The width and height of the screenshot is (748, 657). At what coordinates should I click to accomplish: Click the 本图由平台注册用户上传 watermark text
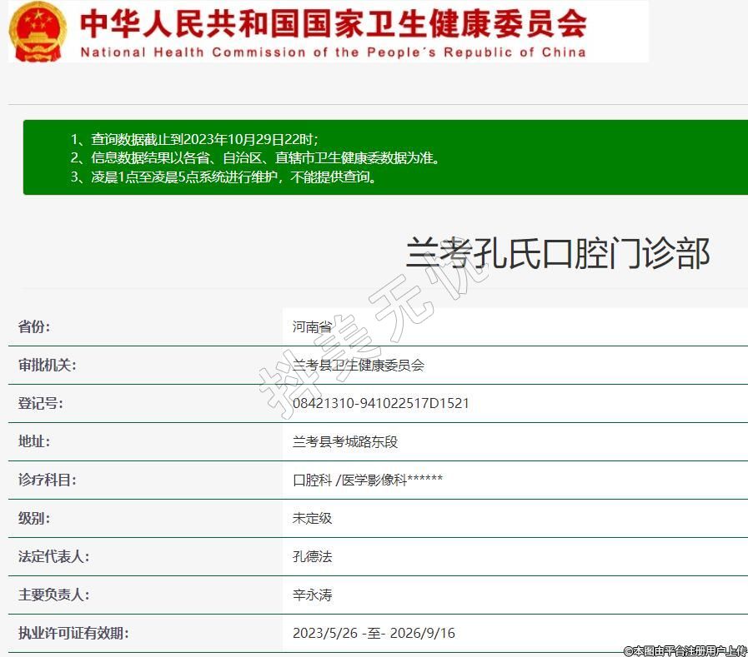(685, 650)
